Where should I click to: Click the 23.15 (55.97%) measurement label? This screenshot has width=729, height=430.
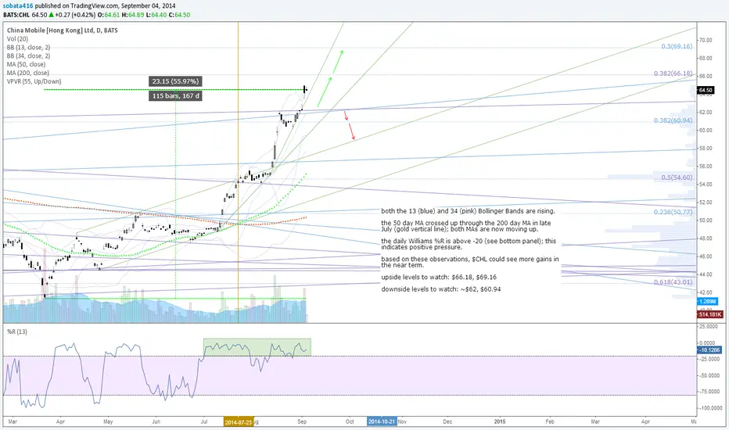175,81
